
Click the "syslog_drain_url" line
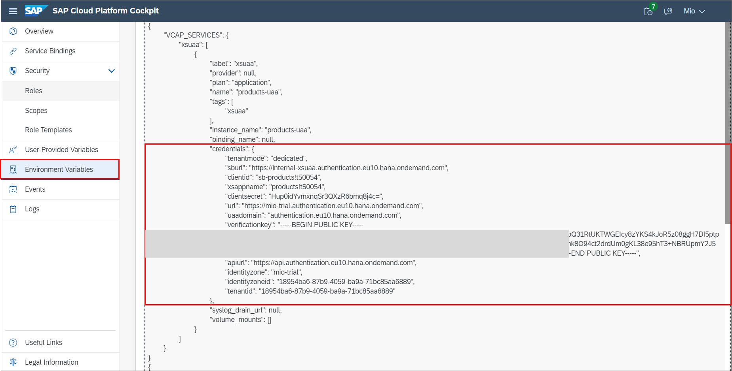tap(246, 310)
